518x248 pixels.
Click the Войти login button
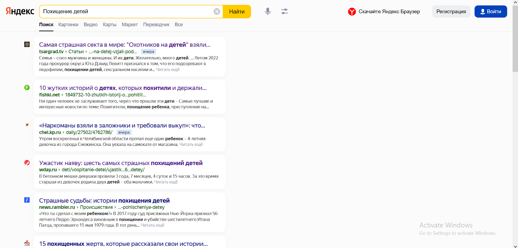tap(490, 12)
